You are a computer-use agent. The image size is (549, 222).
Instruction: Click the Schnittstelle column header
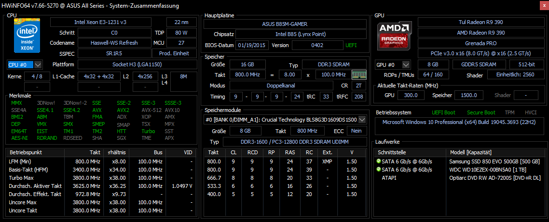411,153
